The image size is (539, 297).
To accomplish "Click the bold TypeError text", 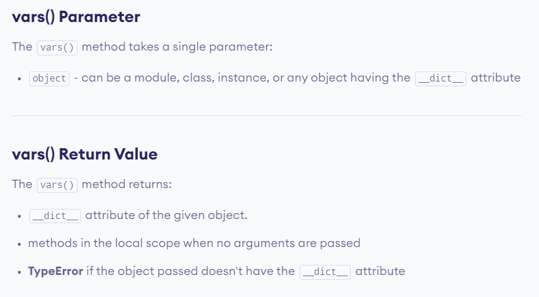I will pos(55,271).
